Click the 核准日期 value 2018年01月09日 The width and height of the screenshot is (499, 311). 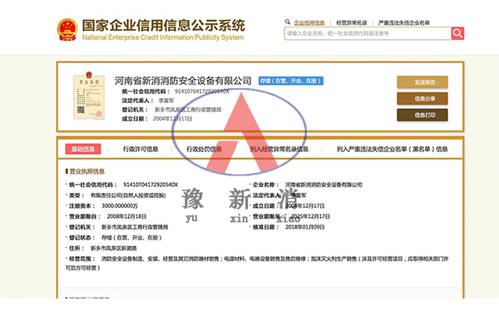[305, 227]
